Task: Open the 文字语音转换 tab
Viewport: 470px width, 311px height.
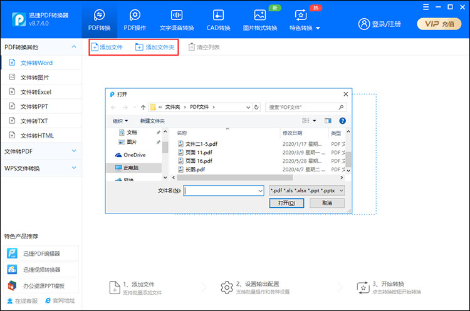Action: tap(177, 20)
